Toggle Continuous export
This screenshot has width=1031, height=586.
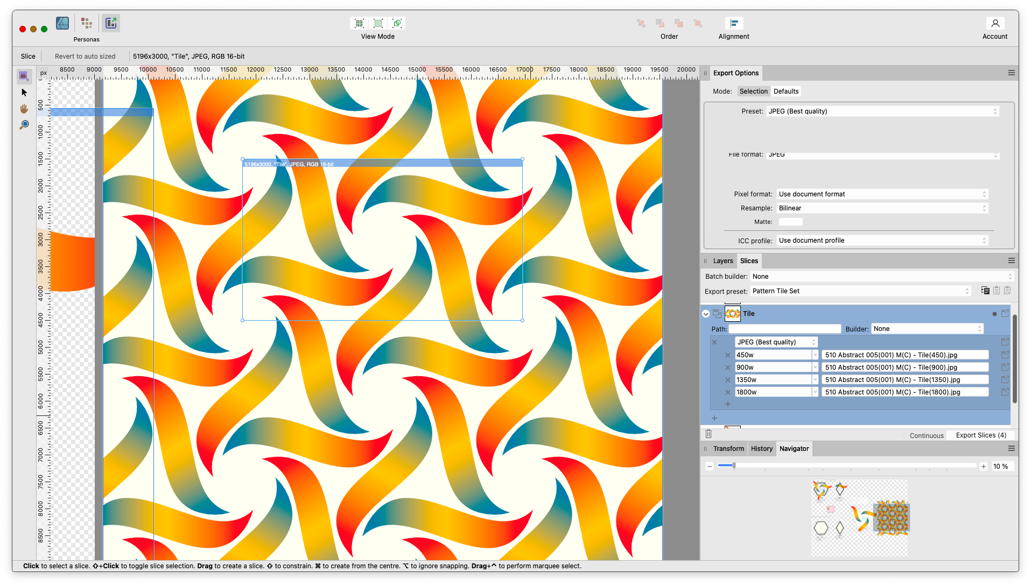(927, 436)
